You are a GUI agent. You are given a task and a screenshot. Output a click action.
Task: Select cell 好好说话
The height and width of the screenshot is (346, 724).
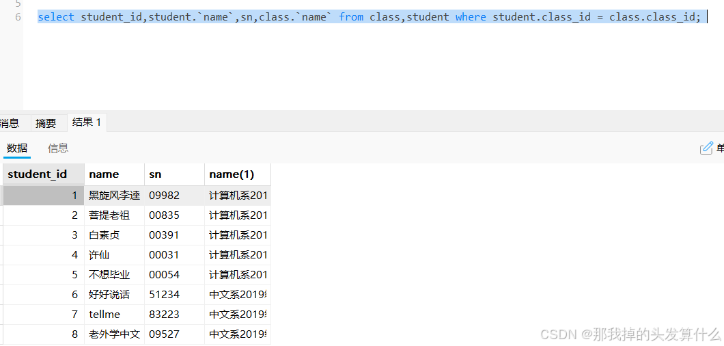click(115, 295)
